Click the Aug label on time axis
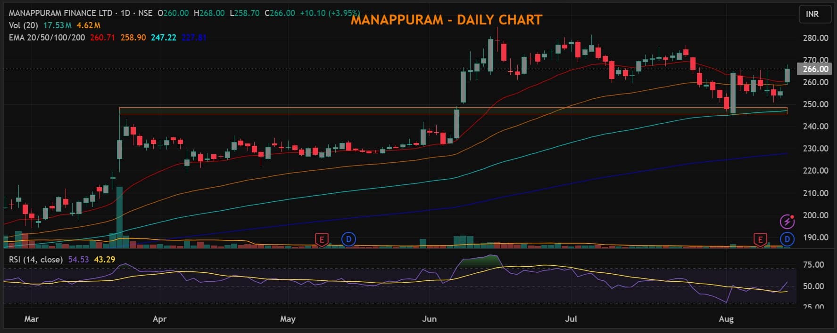This screenshot has height=333, width=837. coord(726,319)
